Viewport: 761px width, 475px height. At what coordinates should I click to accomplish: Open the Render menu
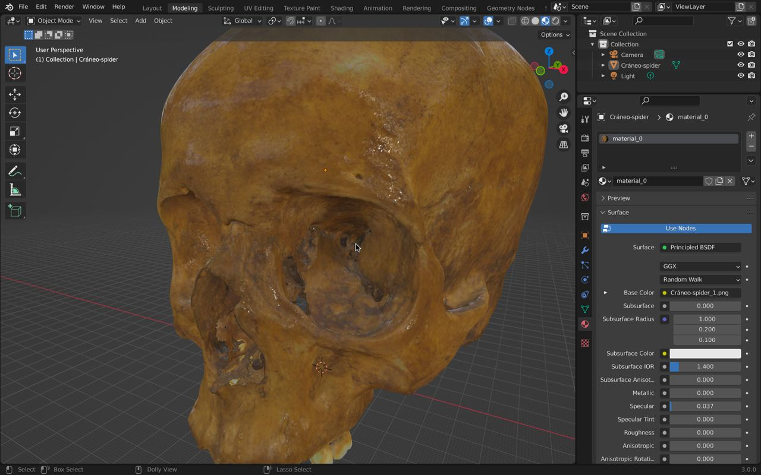[x=64, y=7]
